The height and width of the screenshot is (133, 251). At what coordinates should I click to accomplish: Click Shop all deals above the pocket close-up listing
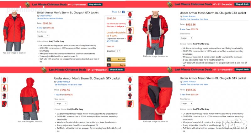[242, 69]
